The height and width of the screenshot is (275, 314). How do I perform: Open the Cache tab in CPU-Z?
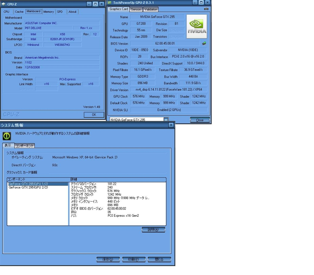tap(19, 12)
